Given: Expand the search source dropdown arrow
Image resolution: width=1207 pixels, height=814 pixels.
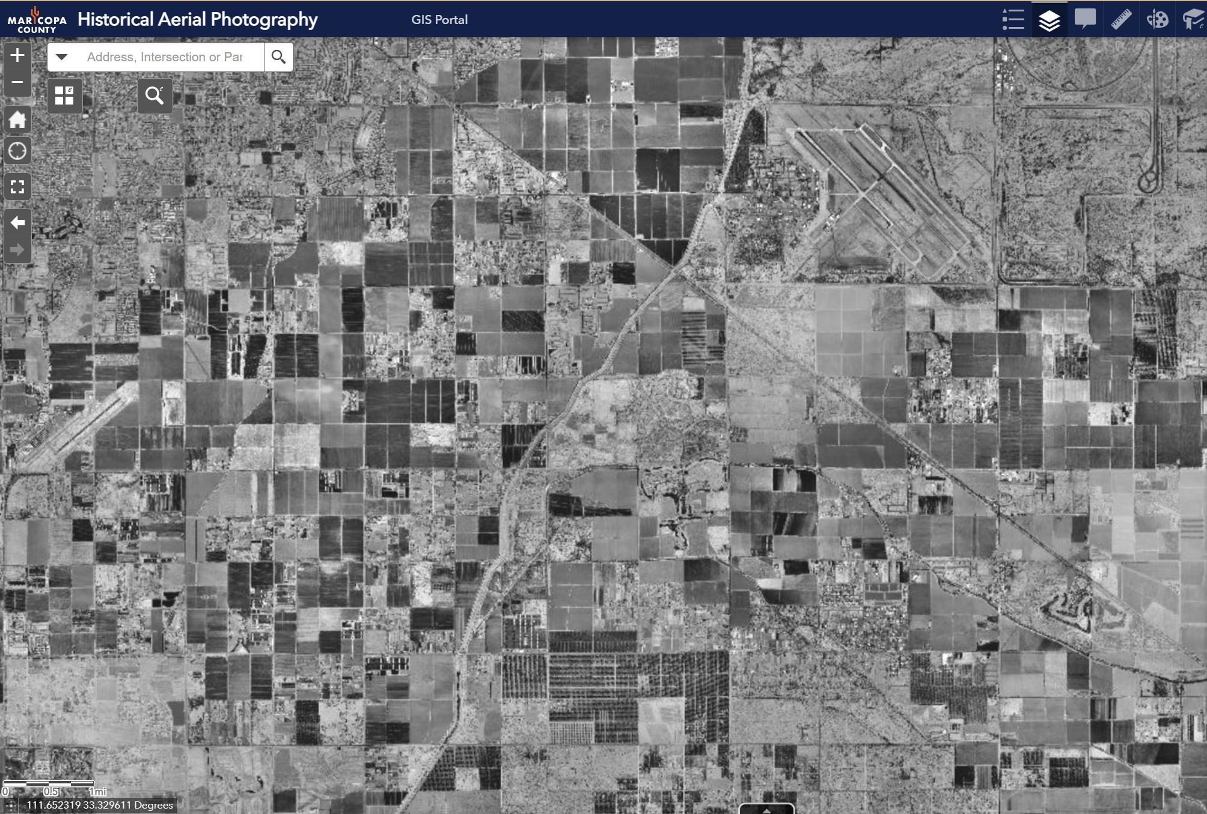Looking at the screenshot, I should tap(62, 57).
